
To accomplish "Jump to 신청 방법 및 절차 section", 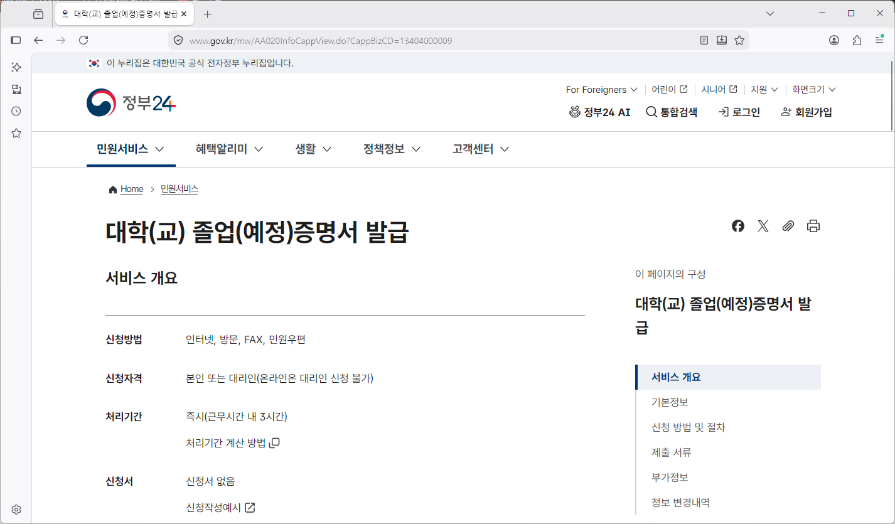I will [x=689, y=427].
